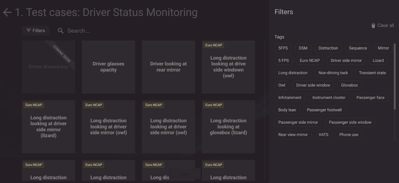The height and width of the screenshot is (183, 399).
Task: Enable the Instrument cluster tag
Action: [x=329, y=98]
